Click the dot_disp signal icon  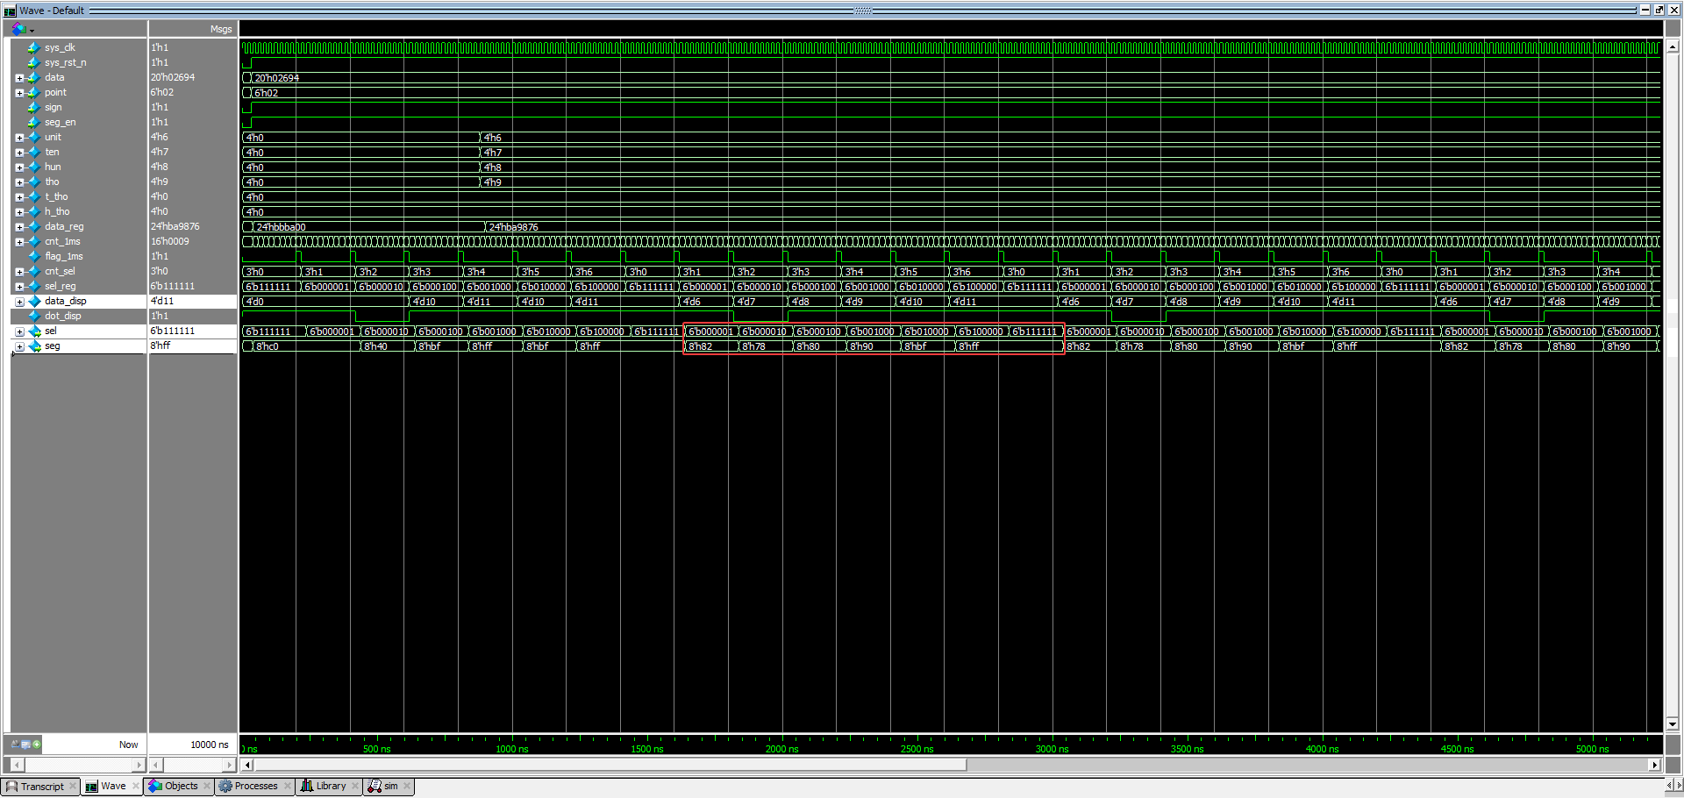point(33,316)
